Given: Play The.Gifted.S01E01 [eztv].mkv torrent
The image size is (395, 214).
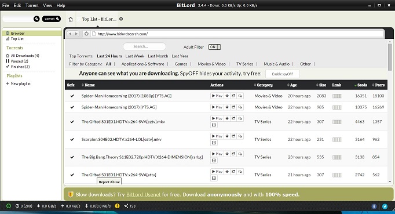Looking at the screenshot, I should (x=217, y=118).
